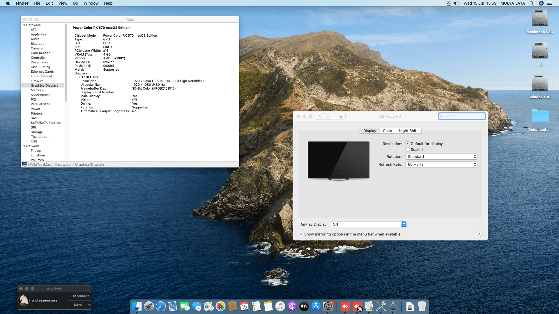Image resolution: width=559 pixels, height=314 pixels.
Task: Choose the Scaled resolution option
Action: click(x=408, y=149)
